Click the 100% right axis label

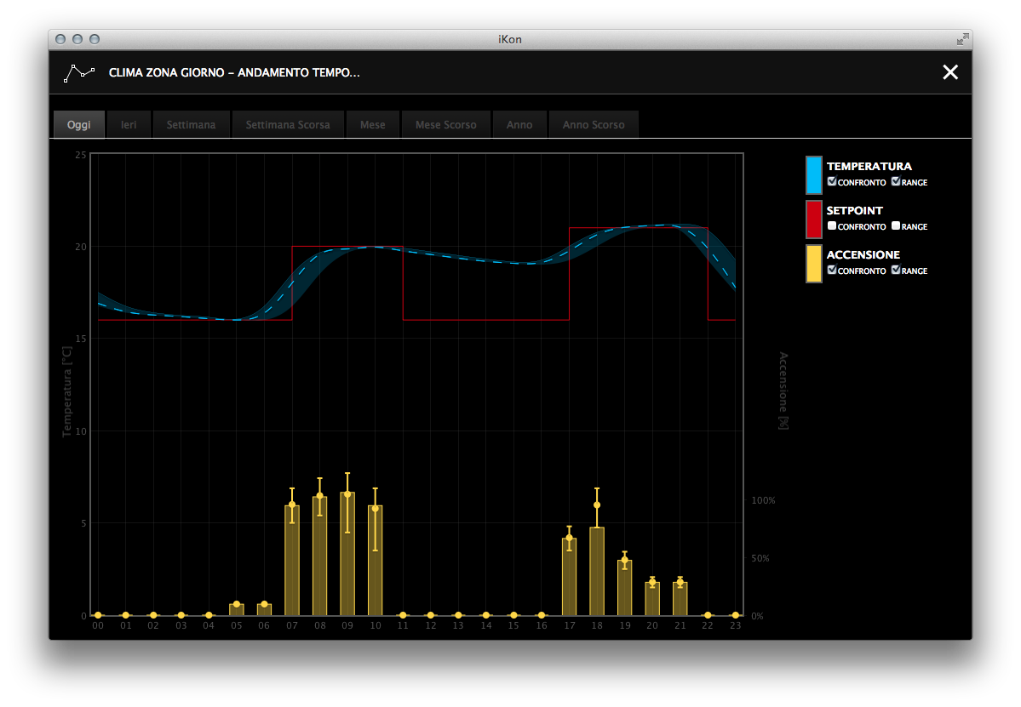tap(763, 500)
